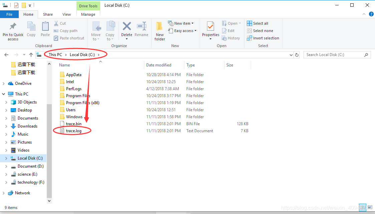The image size is (375, 214).
Task: Click Invert selection
Action: point(263,38)
